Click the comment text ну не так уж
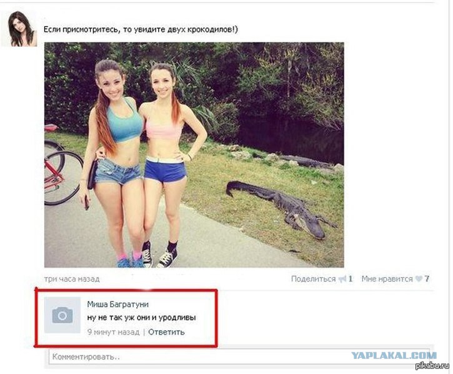The image size is (453, 374). coord(142,318)
